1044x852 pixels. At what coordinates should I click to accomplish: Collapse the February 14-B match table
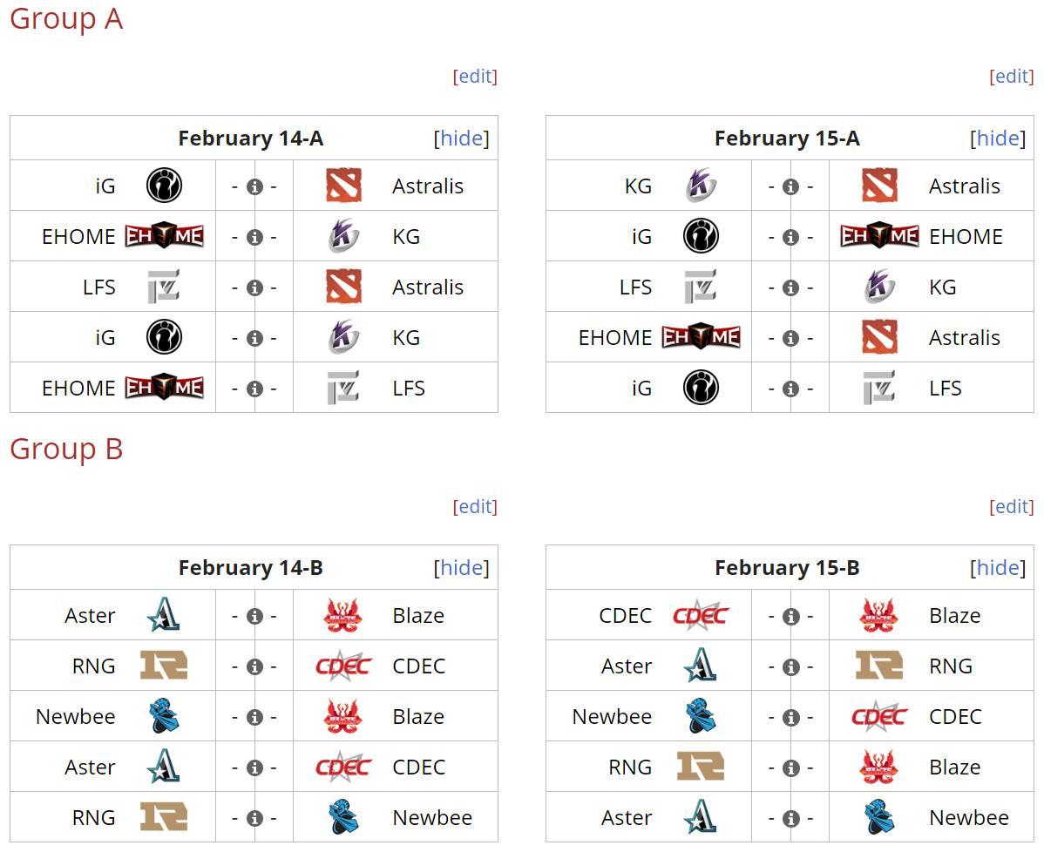(x=461, y=567)
